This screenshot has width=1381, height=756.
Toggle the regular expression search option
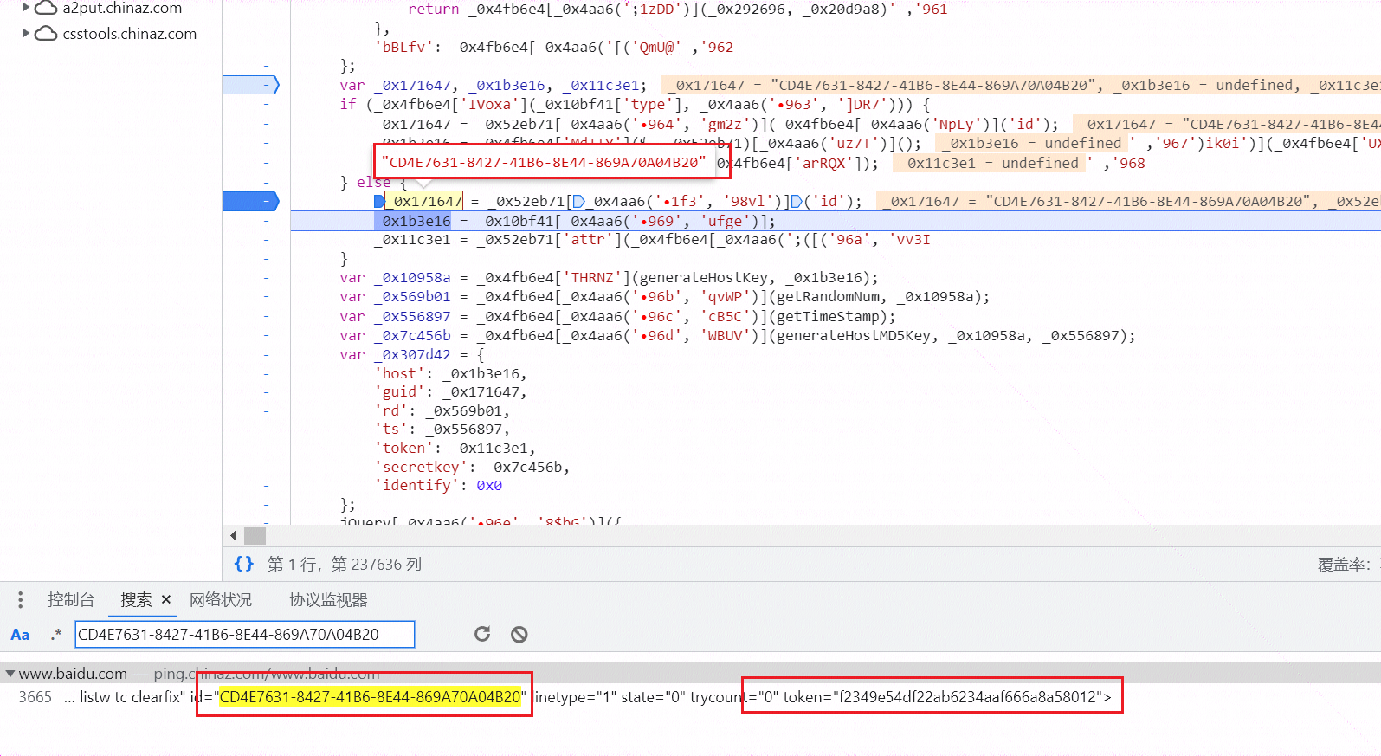56,635
